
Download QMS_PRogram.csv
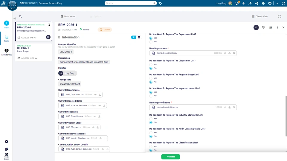(x=98, y=127)
